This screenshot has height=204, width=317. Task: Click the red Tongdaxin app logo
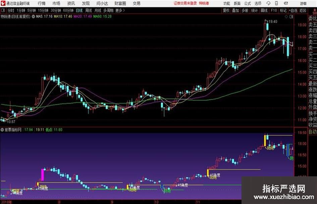3,3
